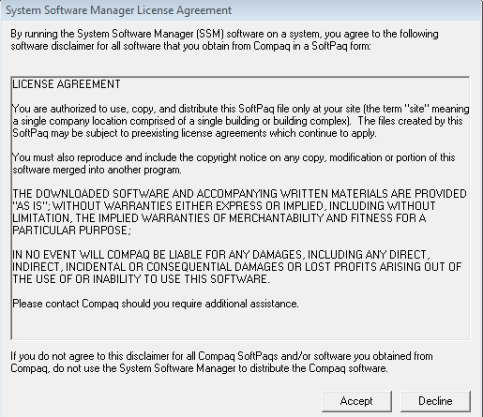Image resolution: width=483 pixels, height=417 pixels.
Task: Click the 'You are authorized to use' paragraph
Action: 241,121
